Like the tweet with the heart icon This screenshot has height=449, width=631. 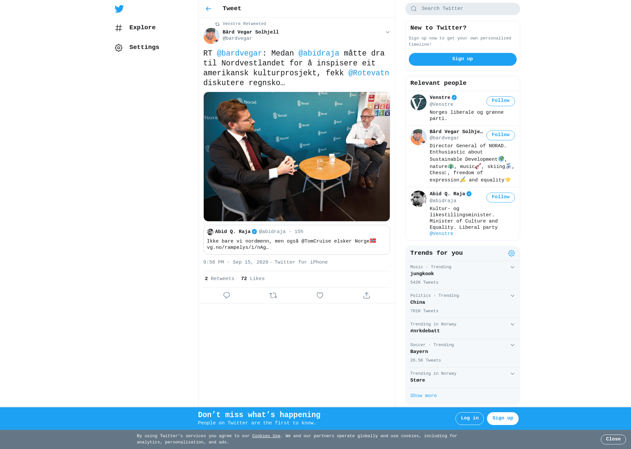click(x=320, y=295)
